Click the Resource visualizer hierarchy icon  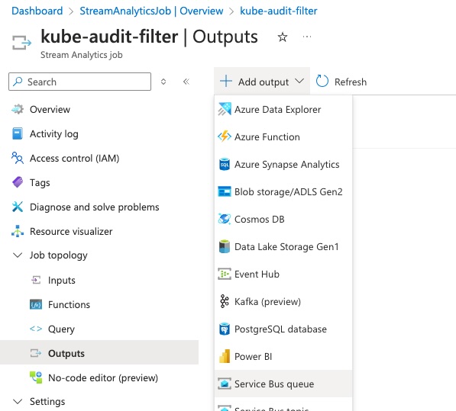18,231
